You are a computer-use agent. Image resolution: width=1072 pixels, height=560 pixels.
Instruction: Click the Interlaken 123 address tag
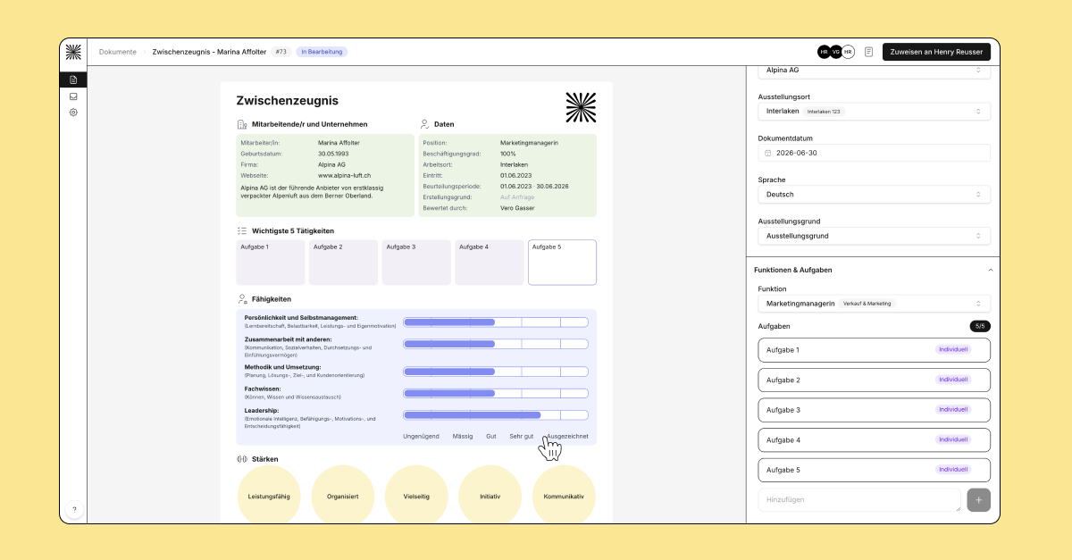[825, 112]
